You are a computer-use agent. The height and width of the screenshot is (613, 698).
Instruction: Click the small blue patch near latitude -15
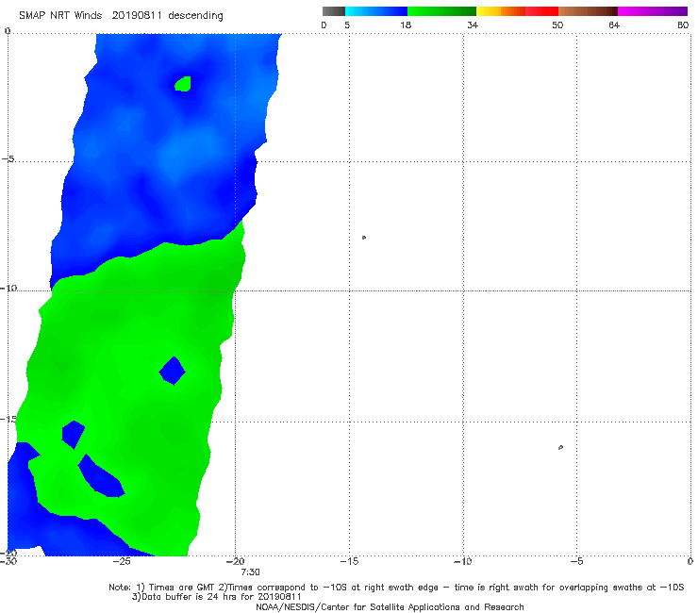pos(73,435)
